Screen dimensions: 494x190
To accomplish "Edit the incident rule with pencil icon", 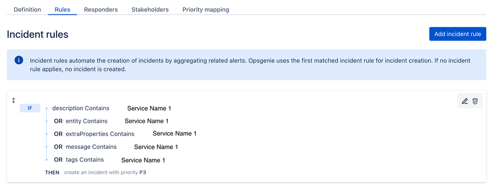I will [464, 101].
